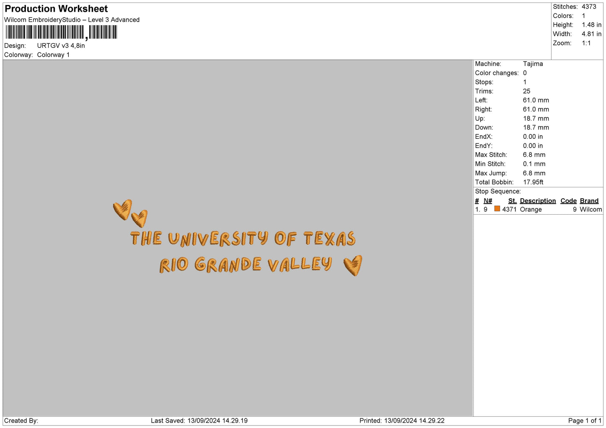Viewport: 606px width, 428px height.
Task: Click the Right value 61.0 mm
Action: [536, 109]
